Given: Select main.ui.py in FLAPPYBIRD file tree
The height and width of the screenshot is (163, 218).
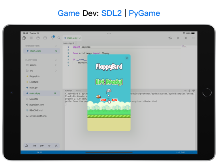Looking at the screenshot, I should (x=41, y=93).
